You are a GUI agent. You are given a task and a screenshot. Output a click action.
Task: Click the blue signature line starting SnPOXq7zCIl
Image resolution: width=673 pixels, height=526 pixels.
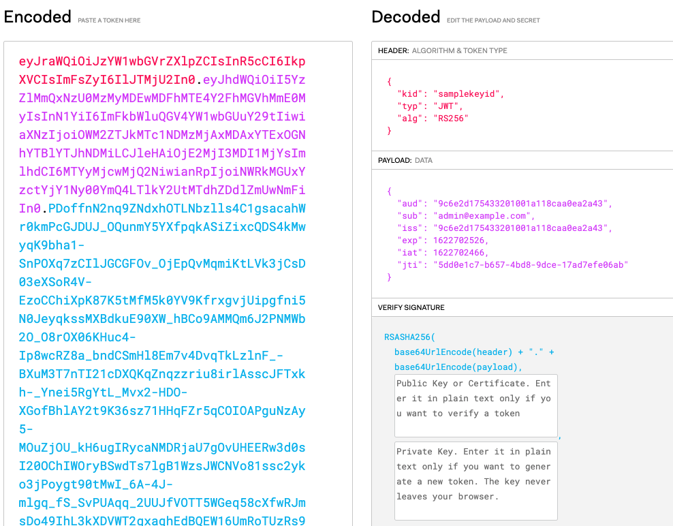tap(162, 264)
